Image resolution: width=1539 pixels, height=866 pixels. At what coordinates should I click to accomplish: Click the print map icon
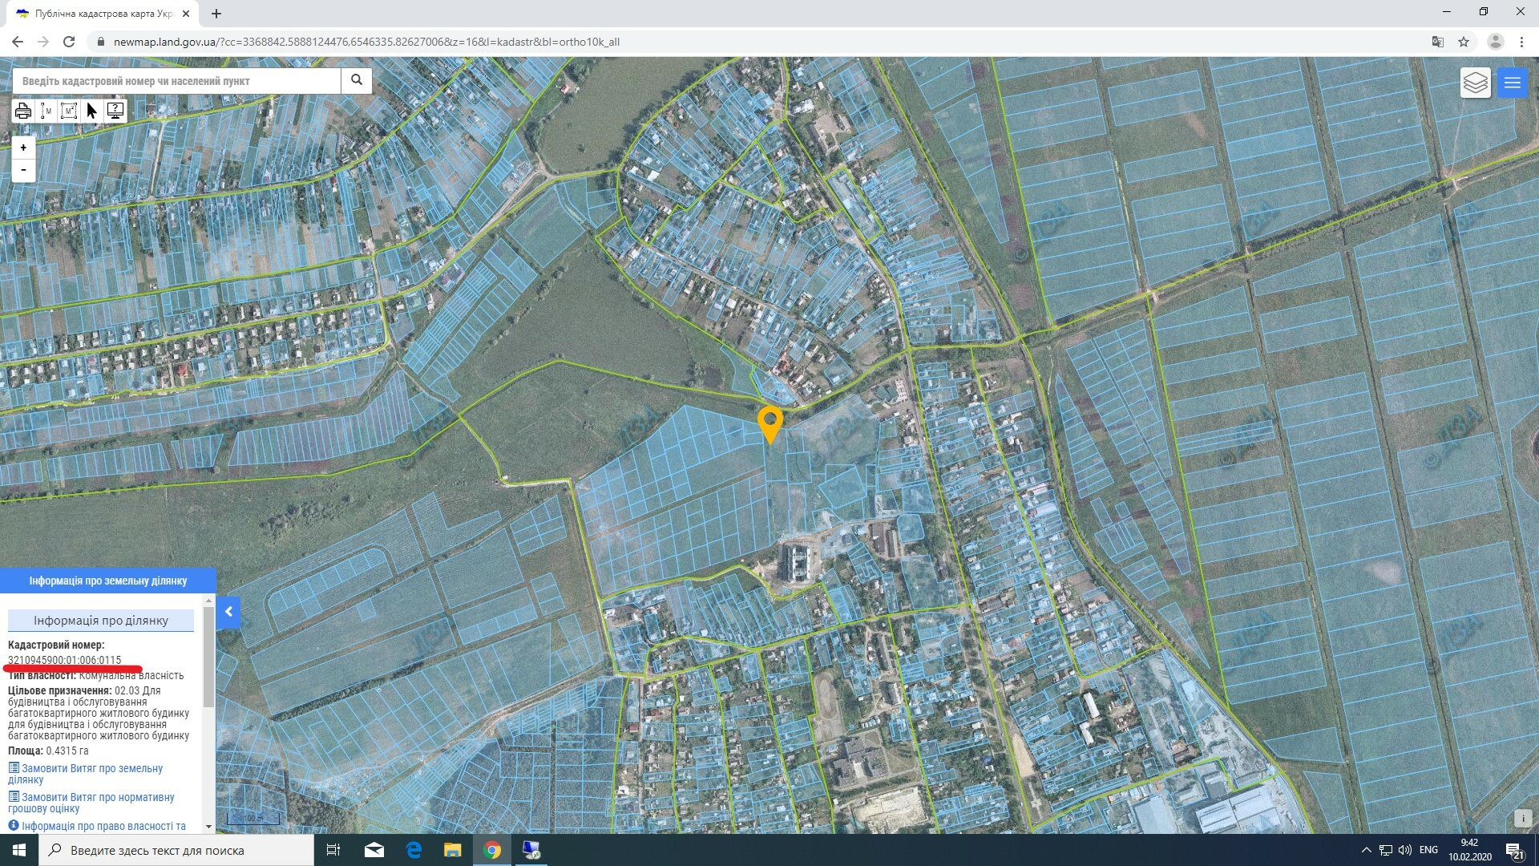click(22, 111)
